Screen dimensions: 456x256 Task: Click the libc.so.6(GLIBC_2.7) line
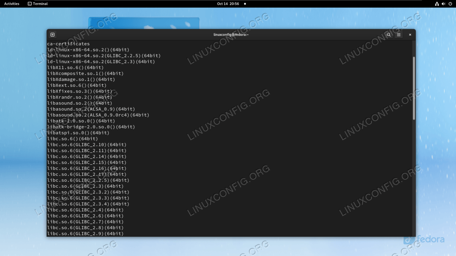(85, 222)
